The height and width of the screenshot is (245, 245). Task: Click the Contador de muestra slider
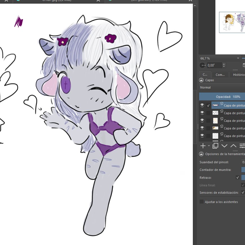[243, 169]
